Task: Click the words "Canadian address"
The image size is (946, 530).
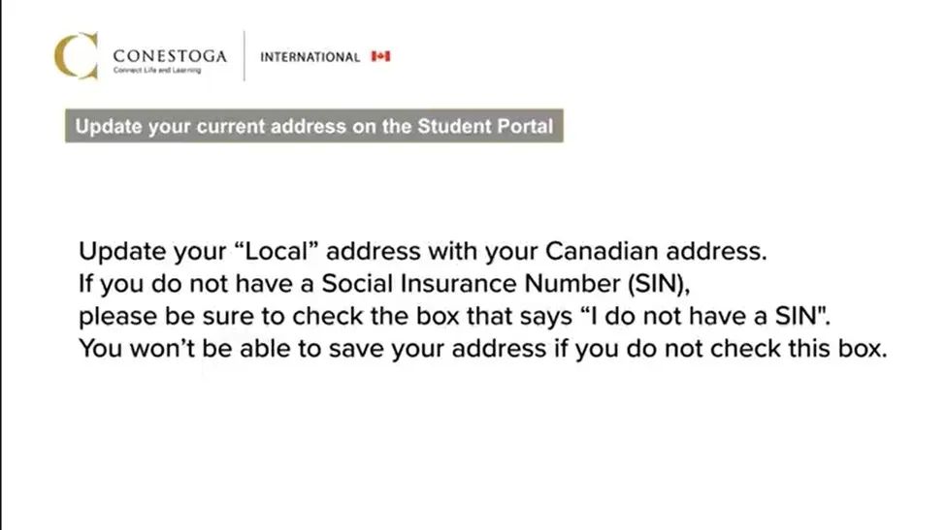Action: tap(656, 251)
